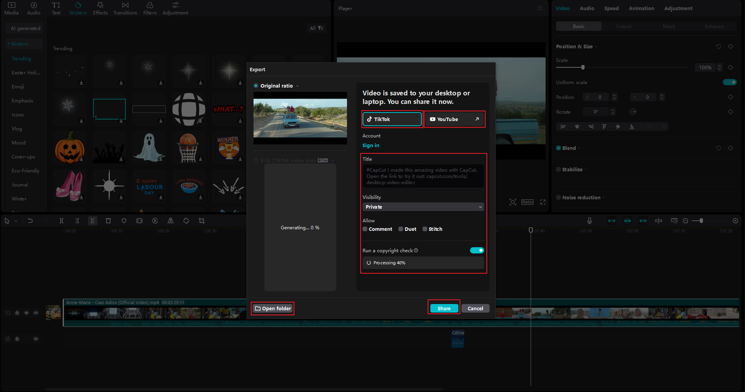Enable the Duet checkbox
745x392 pixels.
click(400, 229)
